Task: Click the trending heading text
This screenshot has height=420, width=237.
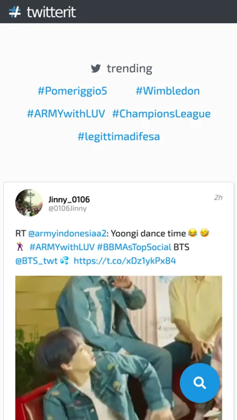Action: pyautogui.click(x=129, y=69)
